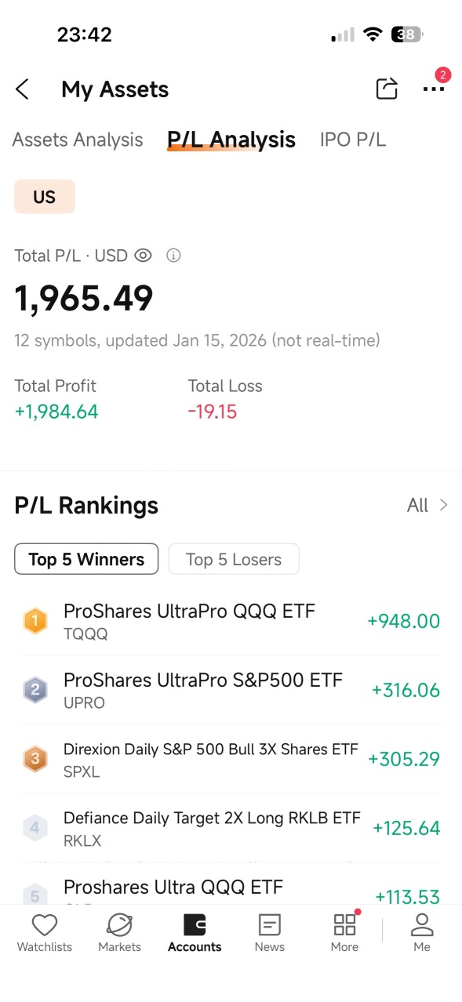Open the three-dot more options menu
This screenshot has width=462, height=1002.
(434, 89)
